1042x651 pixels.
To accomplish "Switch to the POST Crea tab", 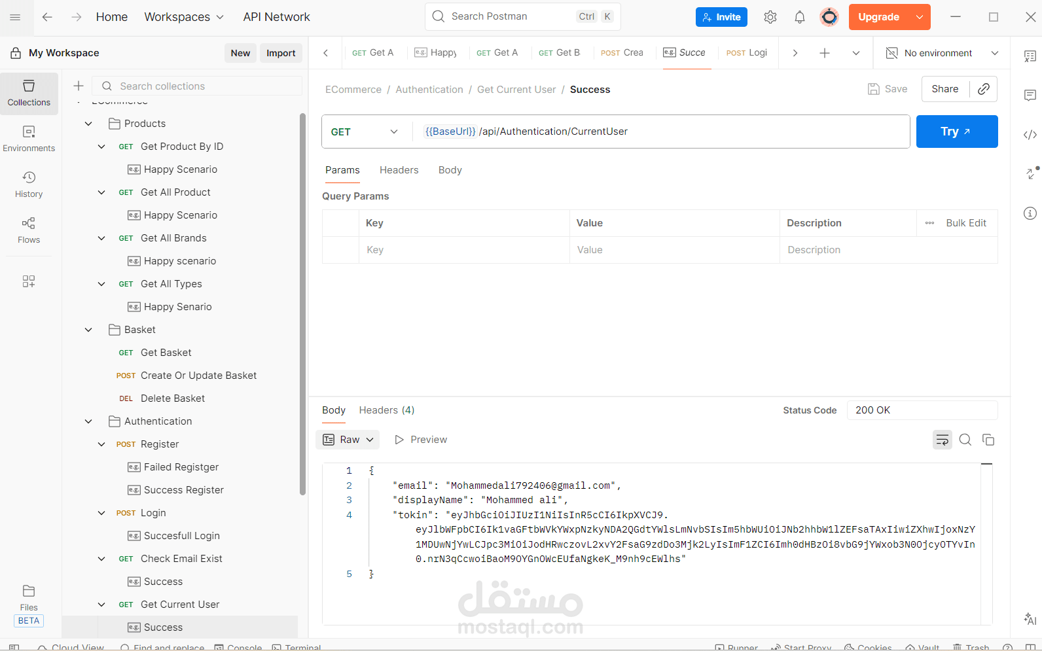I will click(x=622, y=53).
